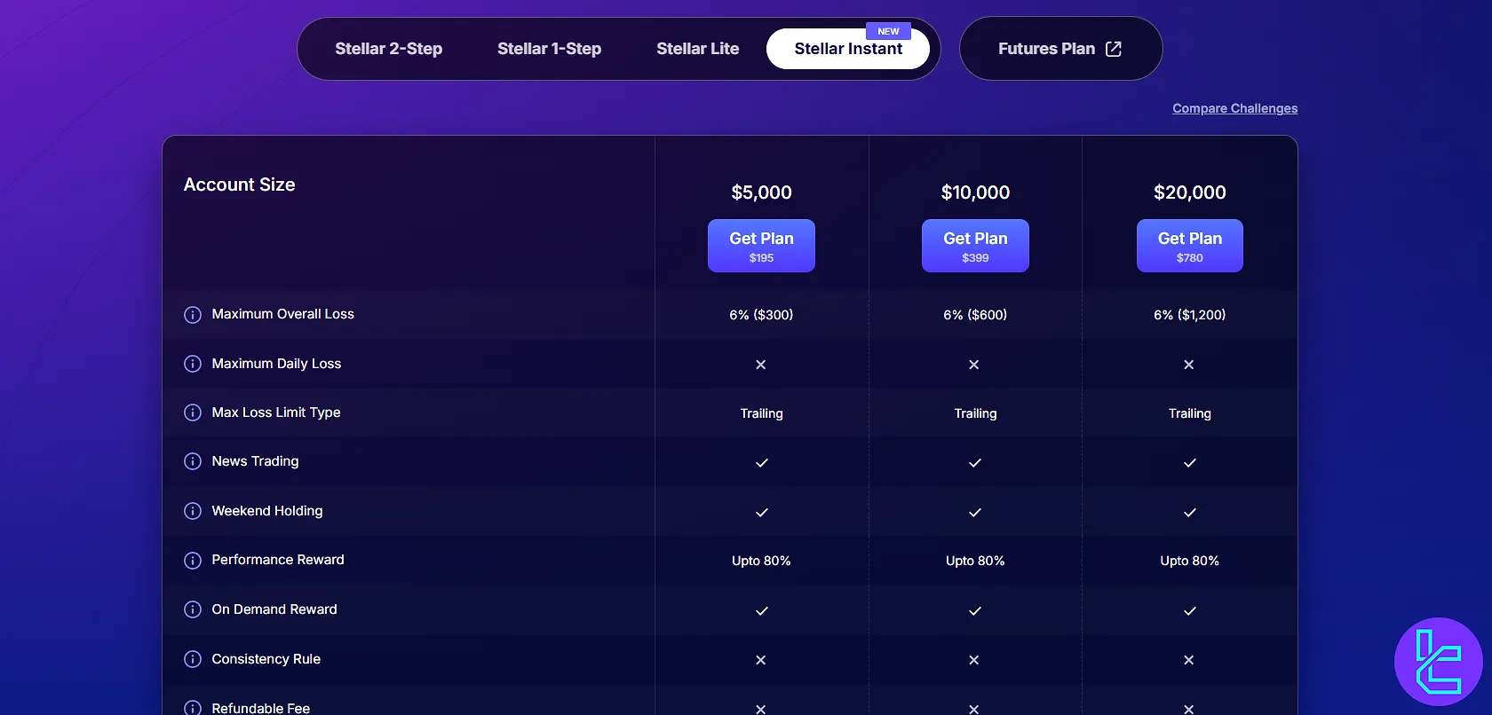
Task: Click Weekend Holding checkmark for $5,000
Action: coord(761,513)
